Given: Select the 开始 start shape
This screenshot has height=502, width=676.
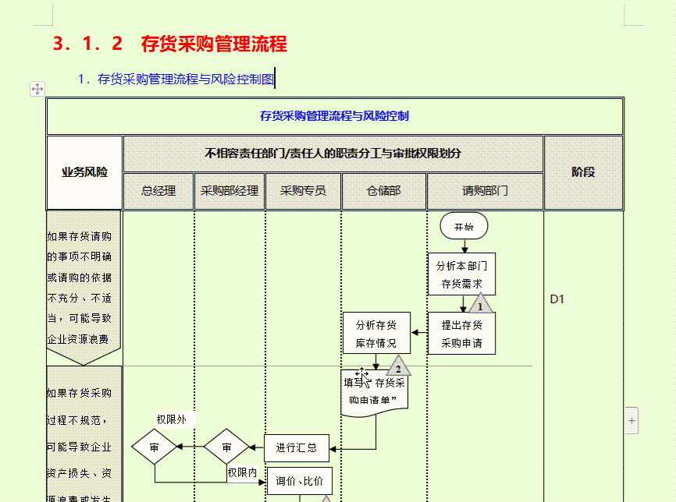Looking at the screenshot, I should [x=464, y=226].
